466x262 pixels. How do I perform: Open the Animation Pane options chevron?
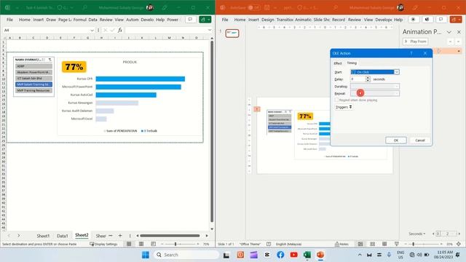tap(449, 32)
